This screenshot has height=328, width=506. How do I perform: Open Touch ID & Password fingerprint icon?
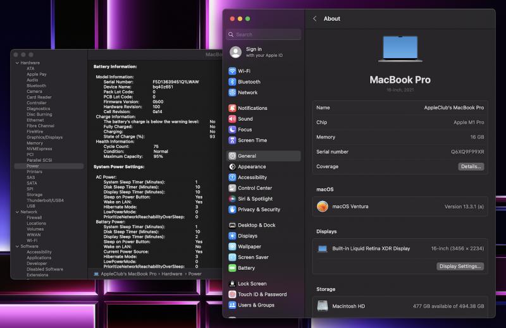[232, 294]
